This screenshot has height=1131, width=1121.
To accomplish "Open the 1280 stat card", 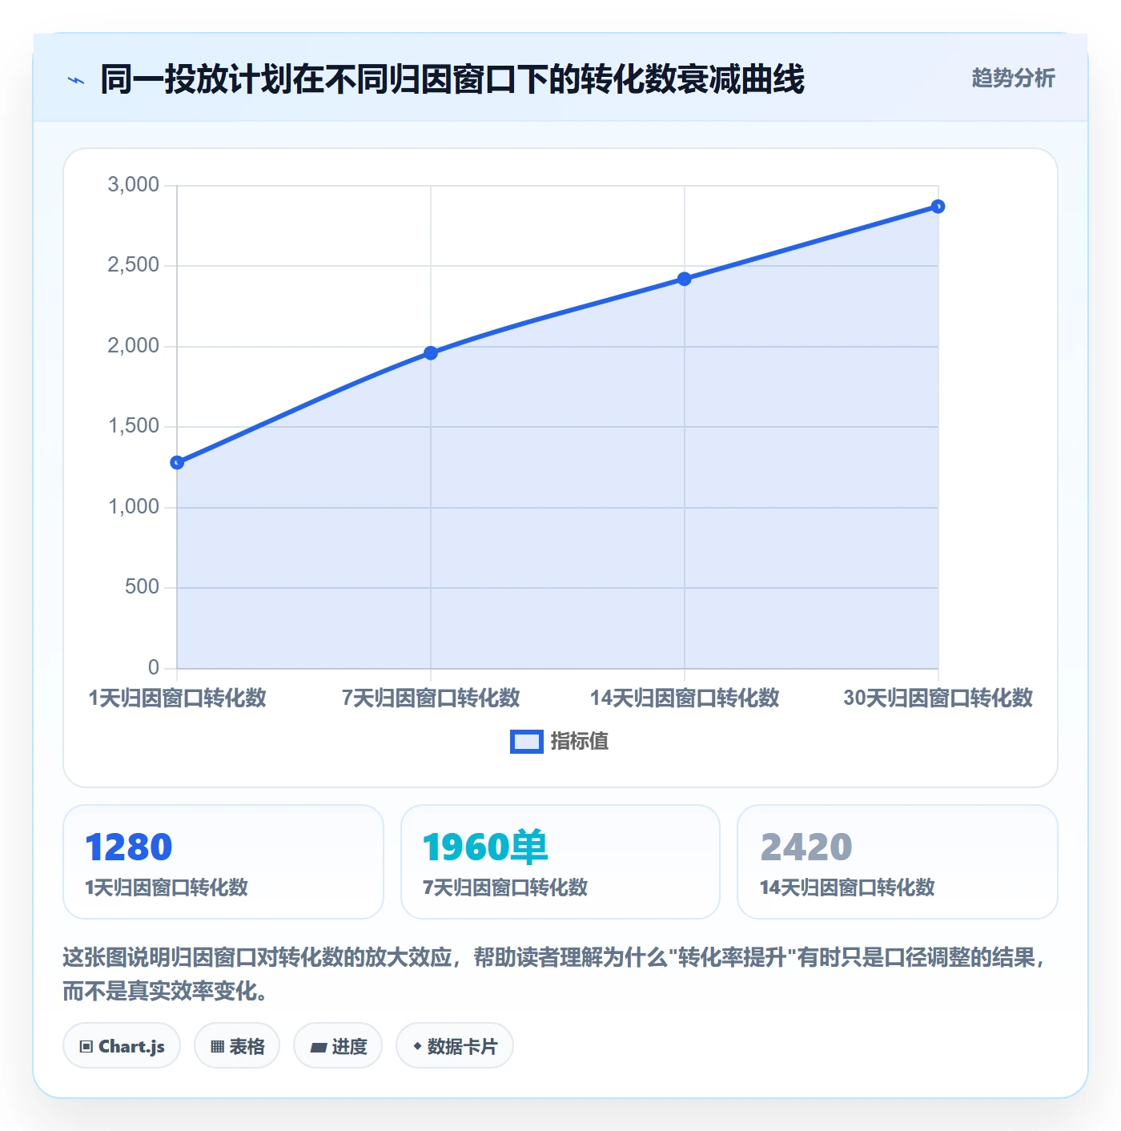I will point(223,862).
